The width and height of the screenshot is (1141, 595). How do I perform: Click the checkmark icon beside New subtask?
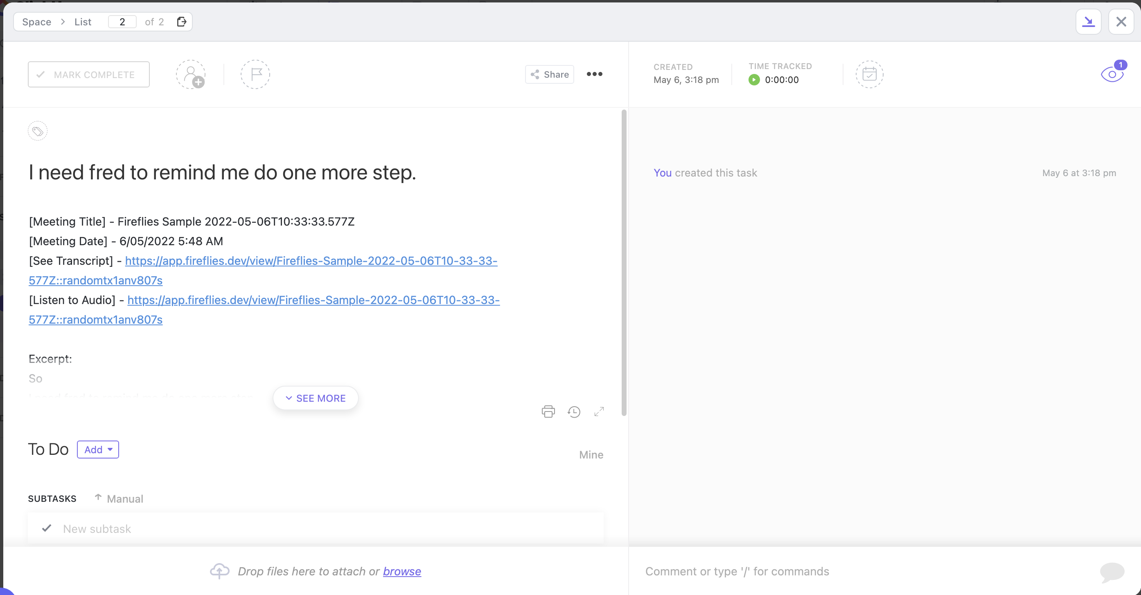coord(47,528)
